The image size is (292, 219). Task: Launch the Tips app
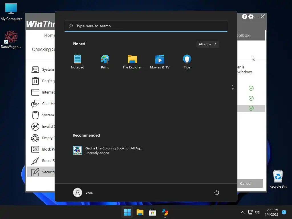[x=187, y=62]
